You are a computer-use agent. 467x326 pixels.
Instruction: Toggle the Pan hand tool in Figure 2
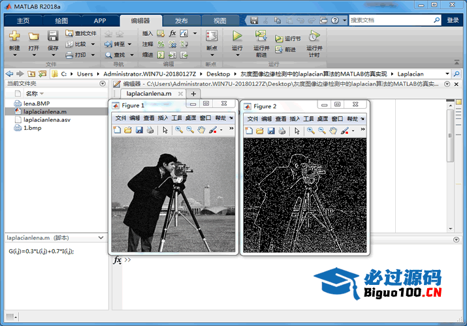pyautogui.click(x=332, y=130)
